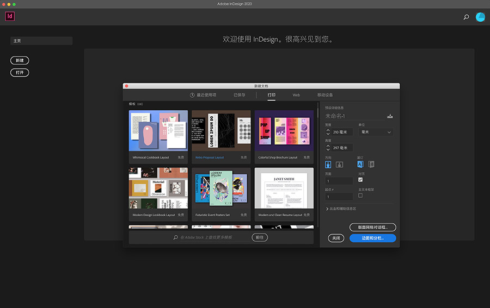Click the template list vertical scrollbar
The height and width of the screenshot is (308, 490).
point(318,112)
